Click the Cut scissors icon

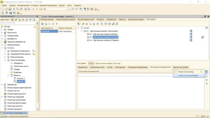pyautogui.click(x=14, y=9)
